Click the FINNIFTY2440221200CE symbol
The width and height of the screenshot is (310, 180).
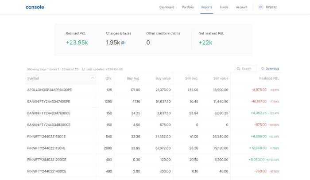pyautogui.click(x=46, y=160)
